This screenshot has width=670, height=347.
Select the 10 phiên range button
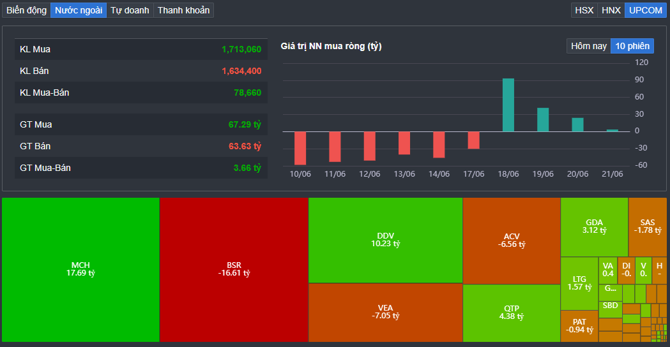(632, 46)
